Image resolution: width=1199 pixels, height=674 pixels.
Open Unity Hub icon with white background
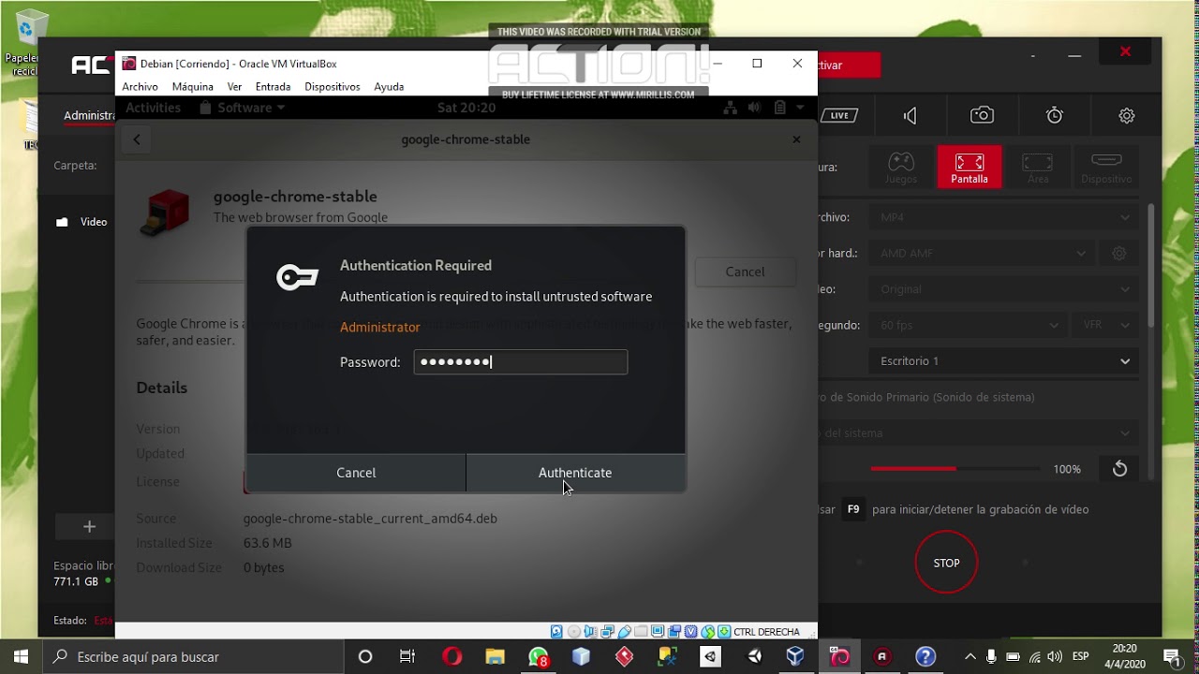[710, 656]
